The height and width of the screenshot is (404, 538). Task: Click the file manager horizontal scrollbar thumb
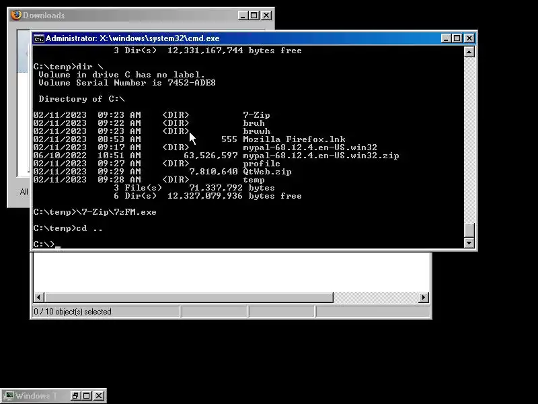[189, 297]
